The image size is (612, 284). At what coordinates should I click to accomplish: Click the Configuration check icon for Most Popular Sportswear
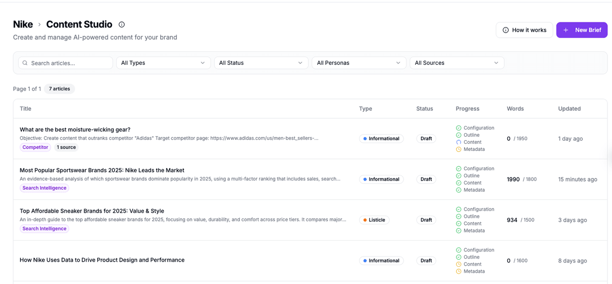pos(458,169)
